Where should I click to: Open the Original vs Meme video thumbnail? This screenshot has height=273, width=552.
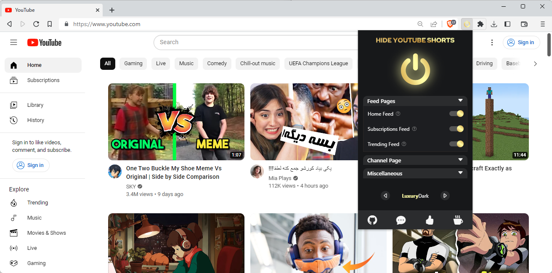click(x=176, y=122)
